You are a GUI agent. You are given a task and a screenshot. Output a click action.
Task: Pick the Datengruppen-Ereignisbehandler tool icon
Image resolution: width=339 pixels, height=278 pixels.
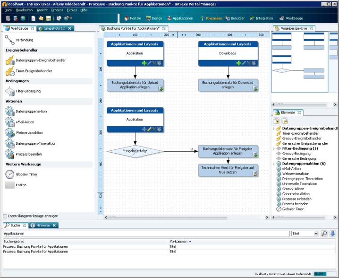click(x=10, y=61)
